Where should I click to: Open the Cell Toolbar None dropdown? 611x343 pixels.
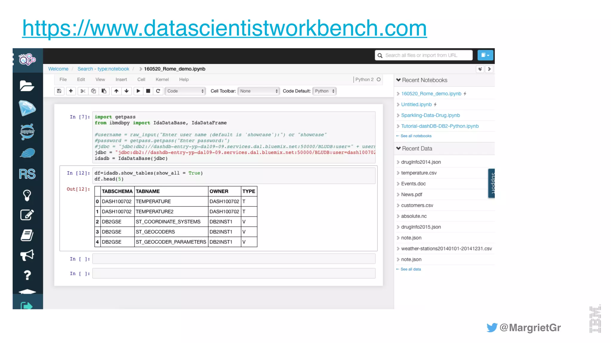coord(259,91)
